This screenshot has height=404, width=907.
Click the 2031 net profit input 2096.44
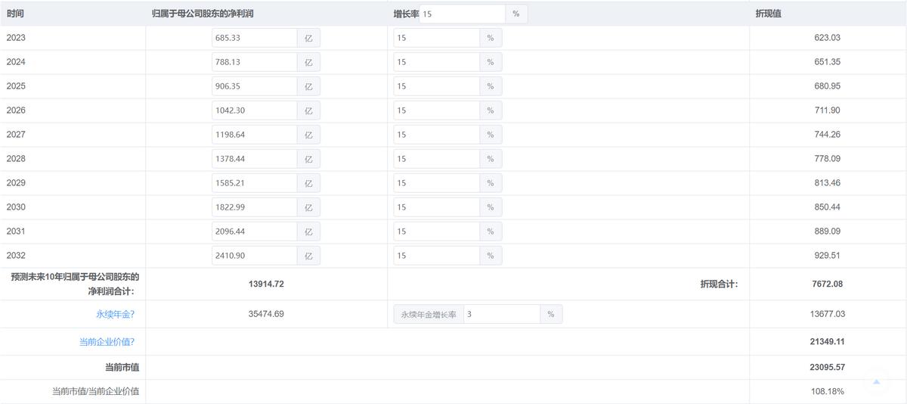[254, 232]
